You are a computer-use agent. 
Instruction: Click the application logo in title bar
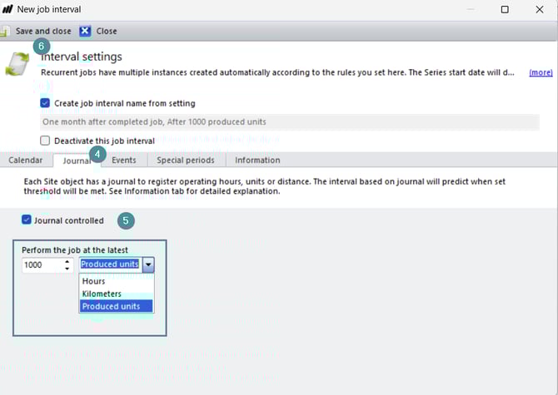point(7,9)
